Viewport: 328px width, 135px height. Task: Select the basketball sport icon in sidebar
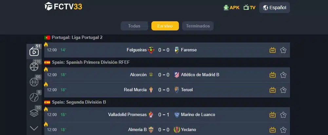34,82
